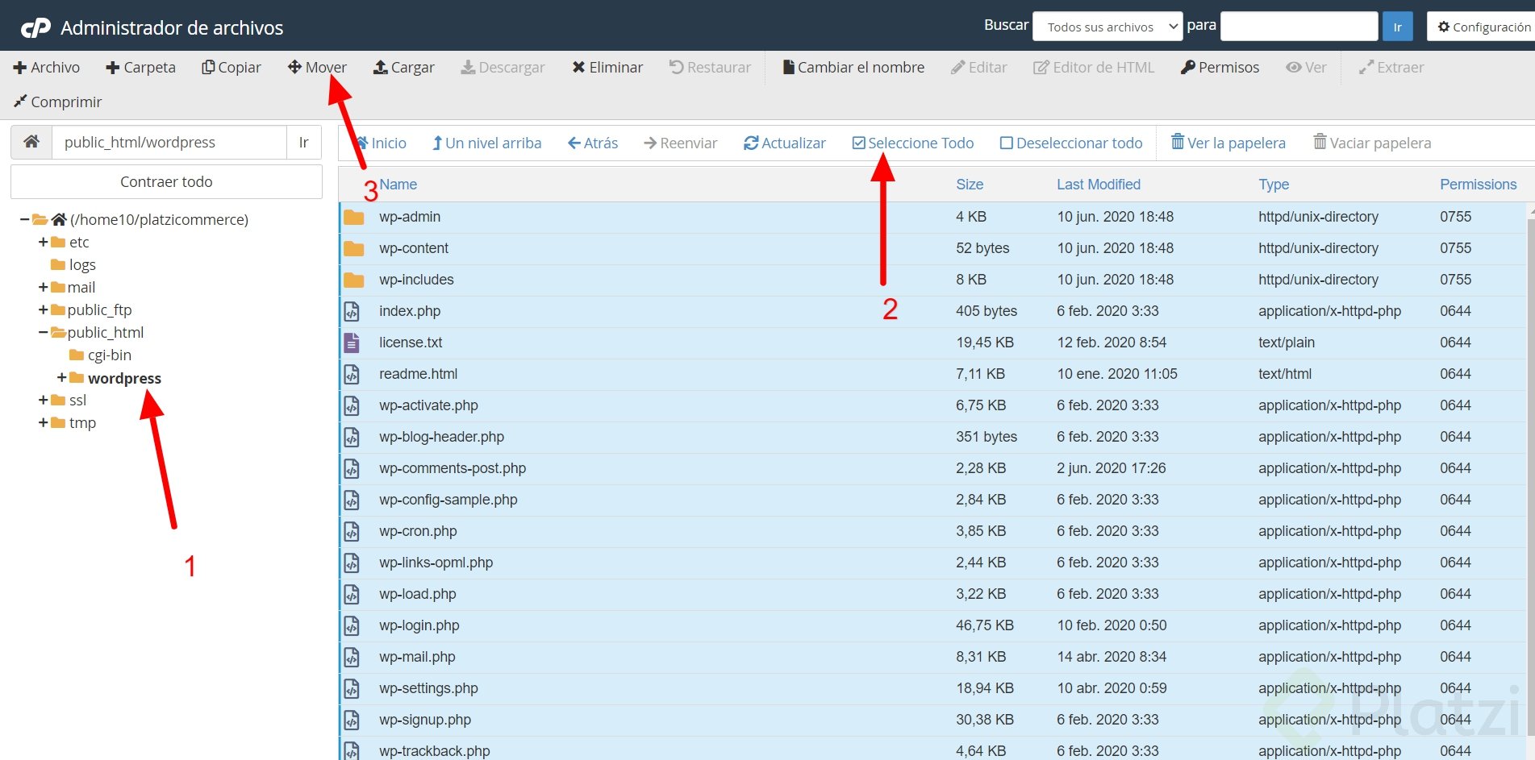This screenshot has width=1535, height=760.
Task: Expand the wordpress folder in tree
Action: point(62,377)
